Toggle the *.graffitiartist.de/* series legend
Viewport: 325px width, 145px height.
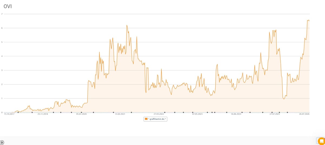(155, 119)
